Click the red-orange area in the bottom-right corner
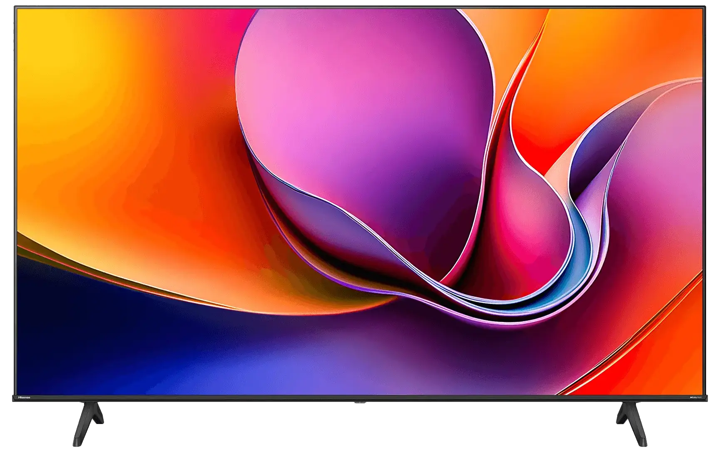The width and height of the screenshot is (710, 449). tap(666, 354)
